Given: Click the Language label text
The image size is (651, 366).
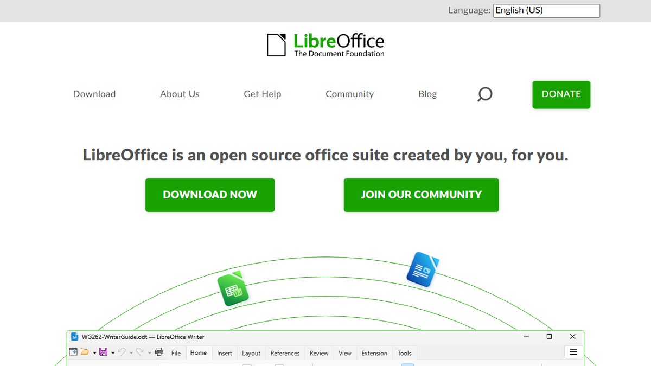Looking at the screenshot, I should 469,10.
